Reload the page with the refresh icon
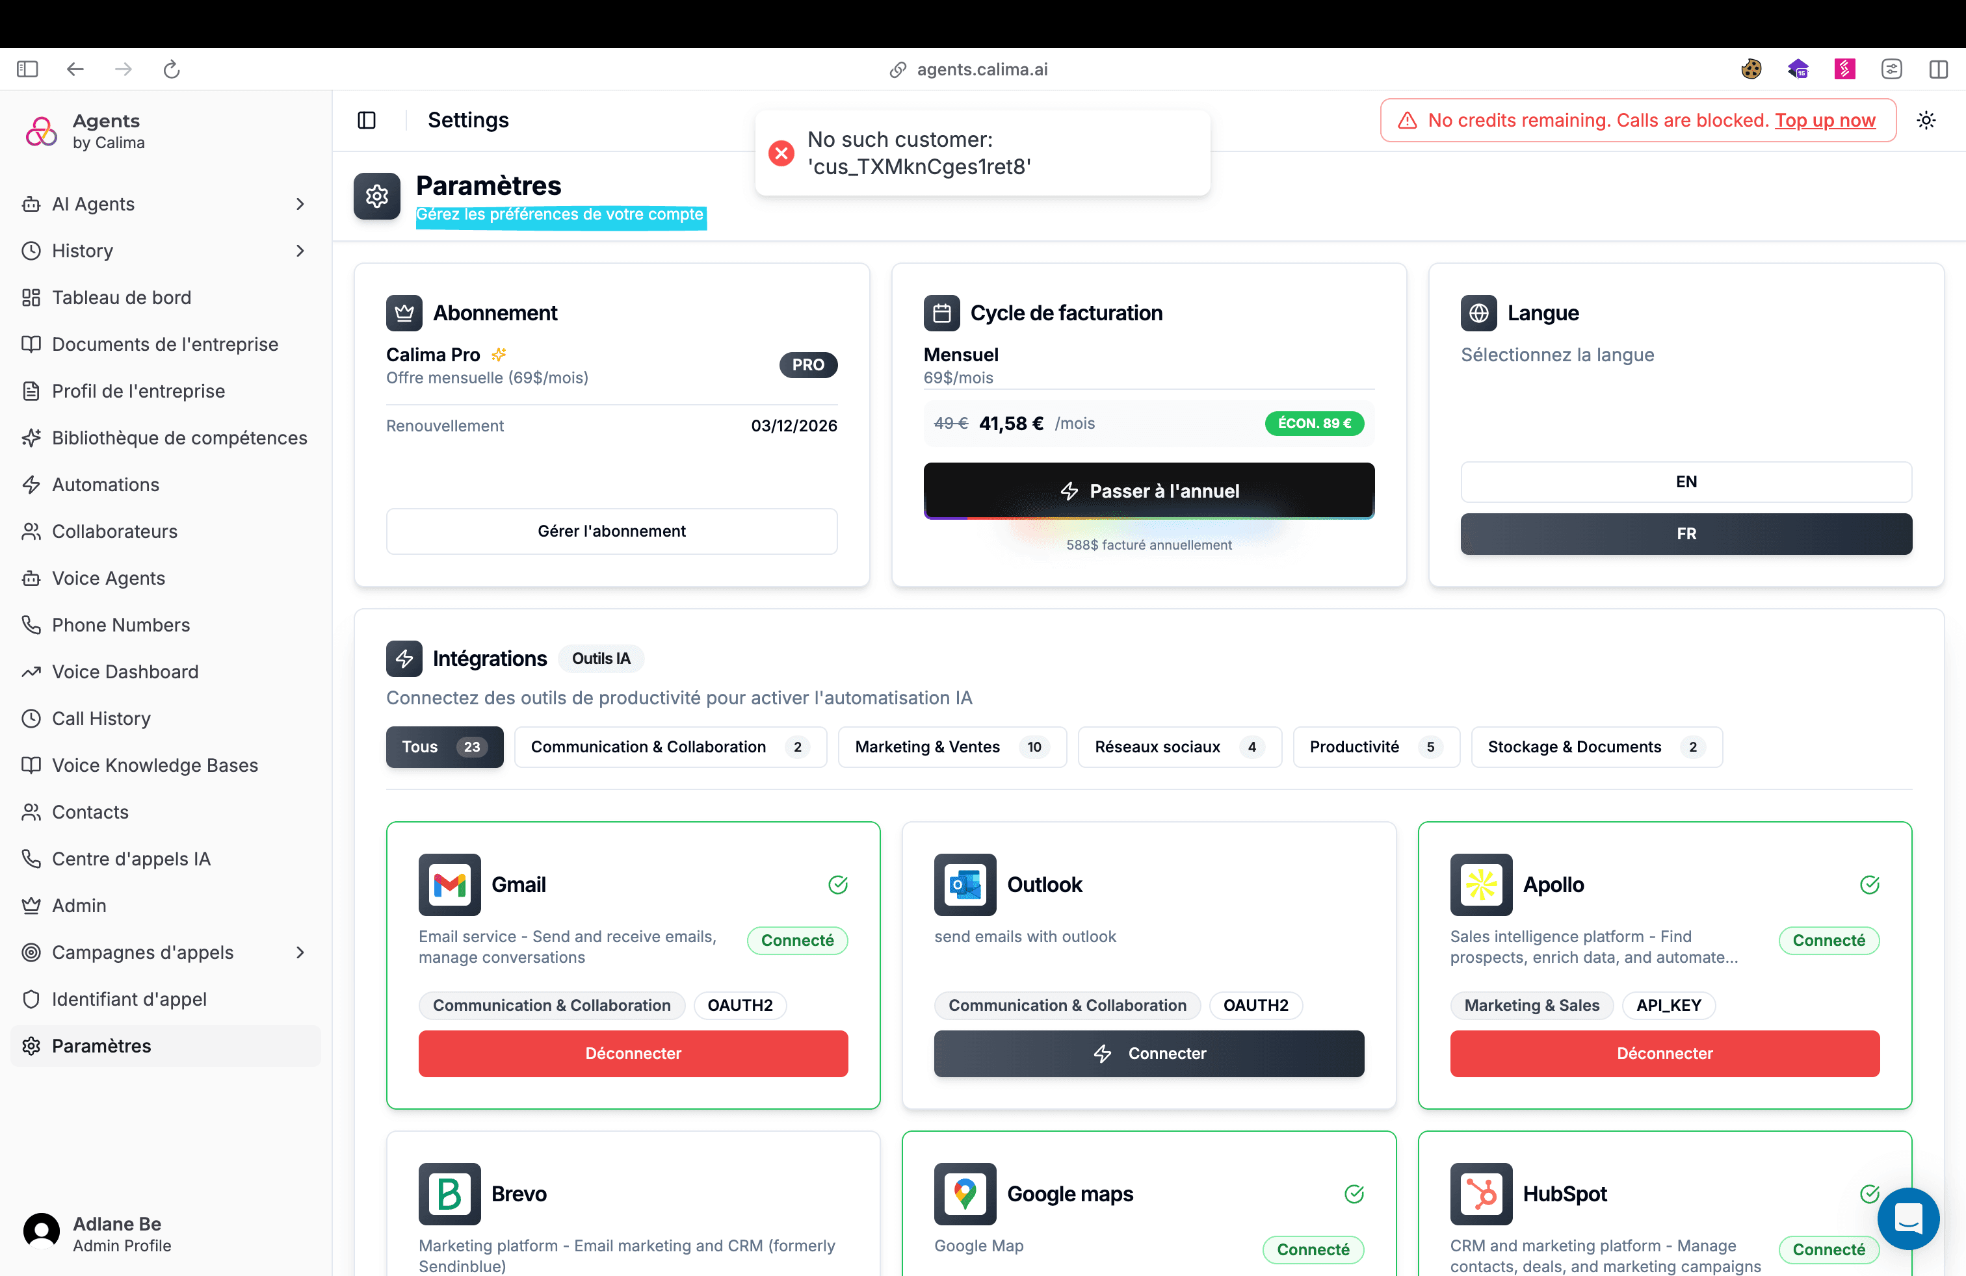Viewport: 1966px width, 1276px height. 172,70
